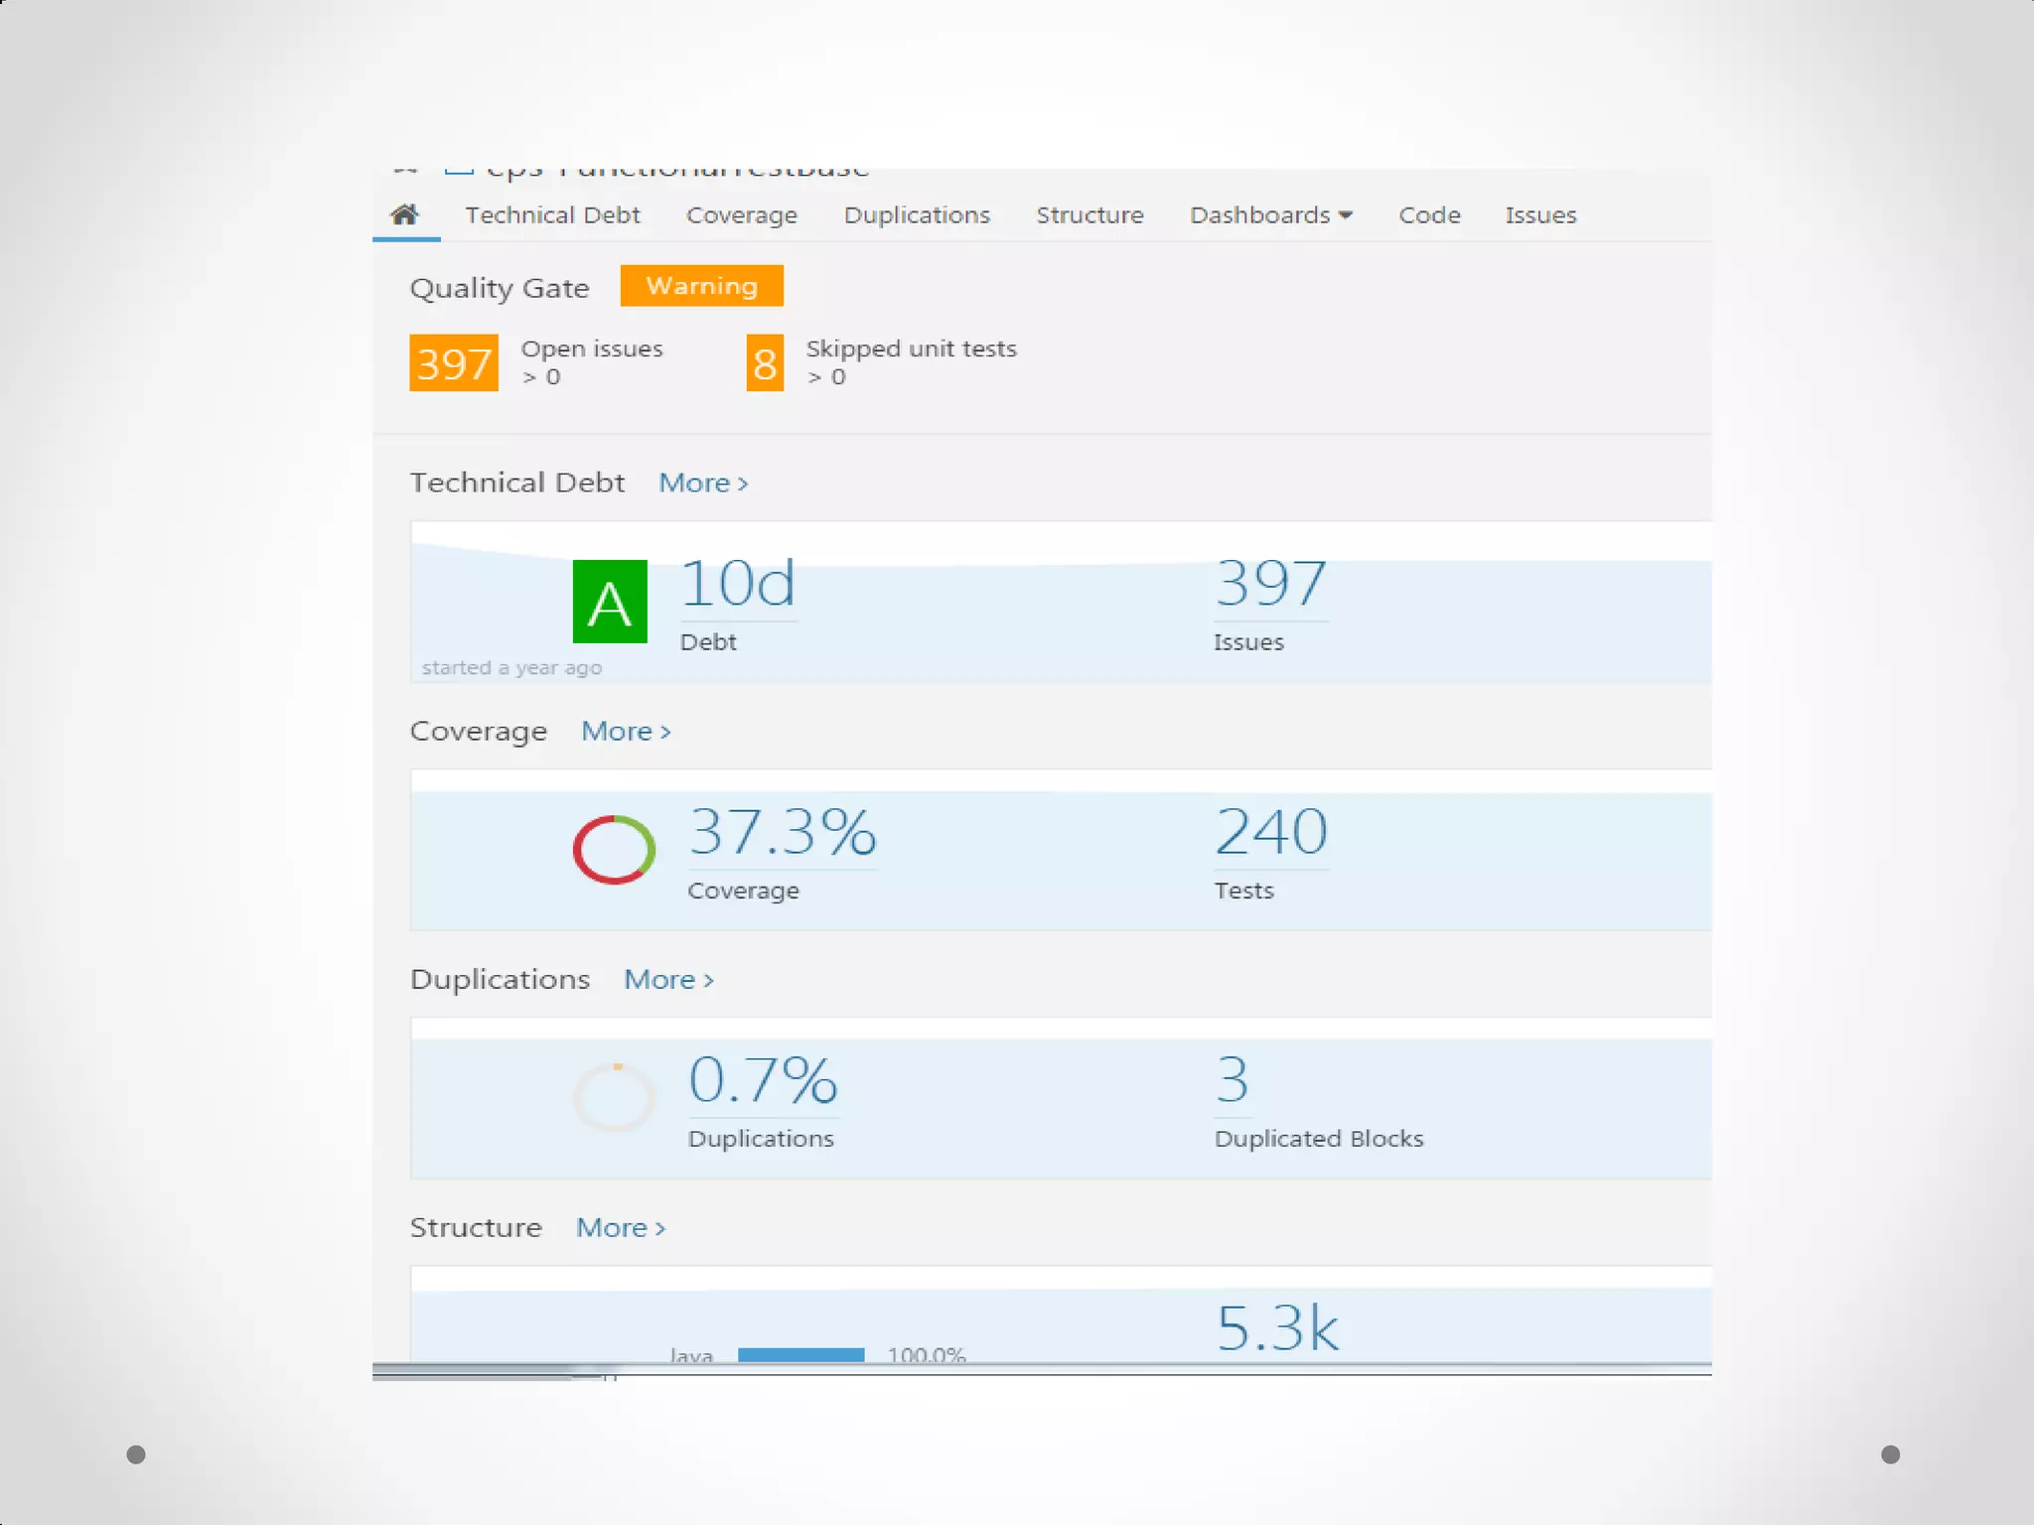The image size is (2034, 1525).
Task: Click the orange 397 open issues badge
Action: pyautogui.click(x=454, y=363)
